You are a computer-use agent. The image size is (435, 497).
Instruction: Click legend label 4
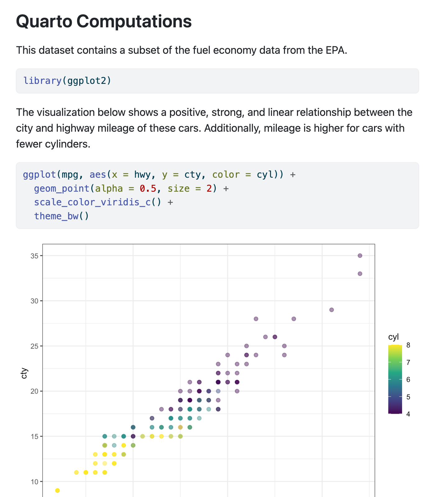tap(408, 414)
